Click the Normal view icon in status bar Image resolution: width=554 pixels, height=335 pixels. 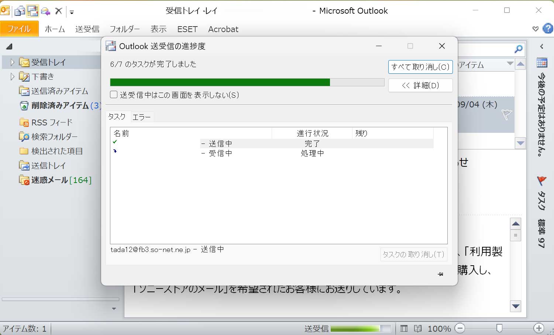pos(404,328)
